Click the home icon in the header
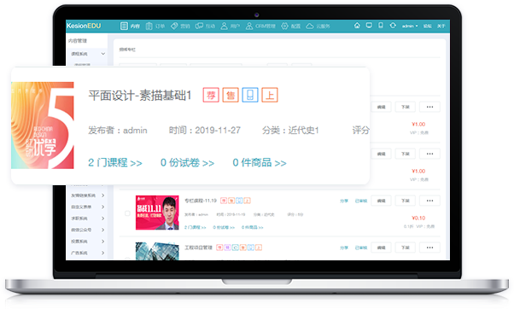 (x=357, y=26)
